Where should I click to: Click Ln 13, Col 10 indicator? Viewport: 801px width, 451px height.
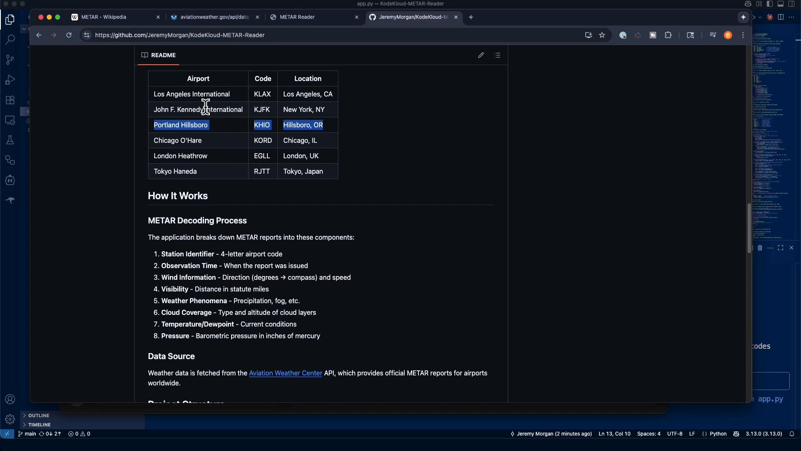(615, 434)
